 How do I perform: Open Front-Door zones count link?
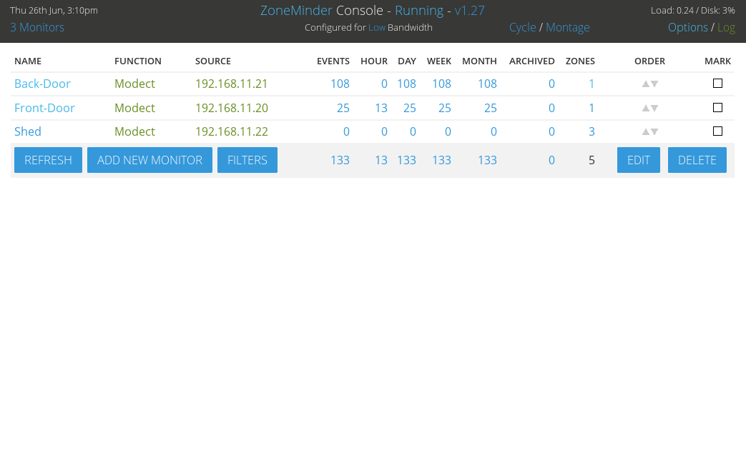592,108
